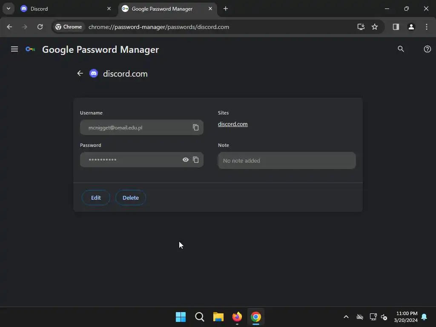Click the No note added box
436x327 pixels.
pyautogui.click(x=287, y=161)
